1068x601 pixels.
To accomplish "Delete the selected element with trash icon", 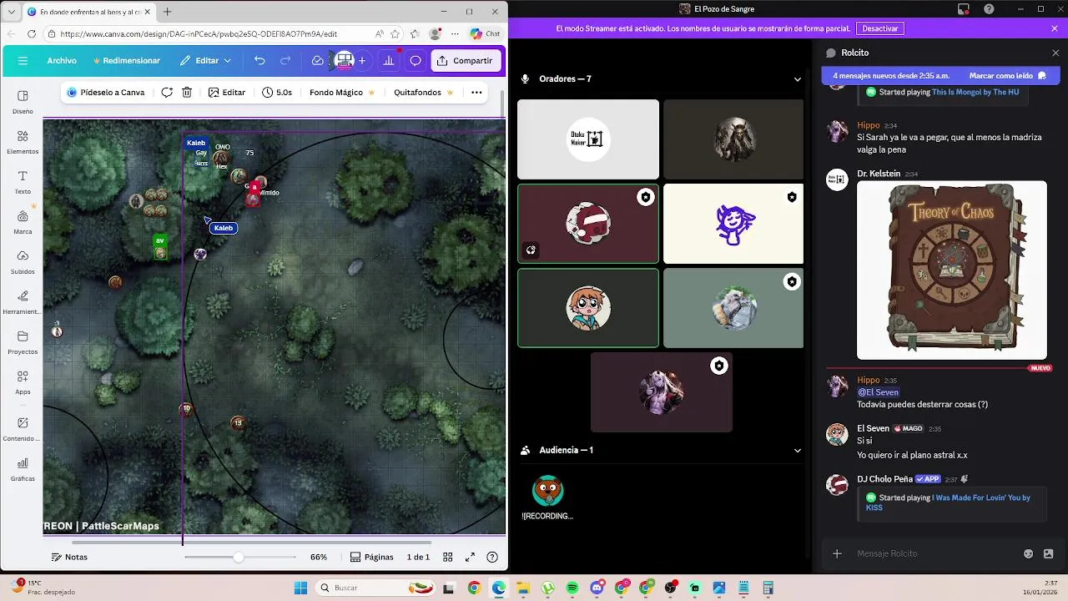I will 187,93.
